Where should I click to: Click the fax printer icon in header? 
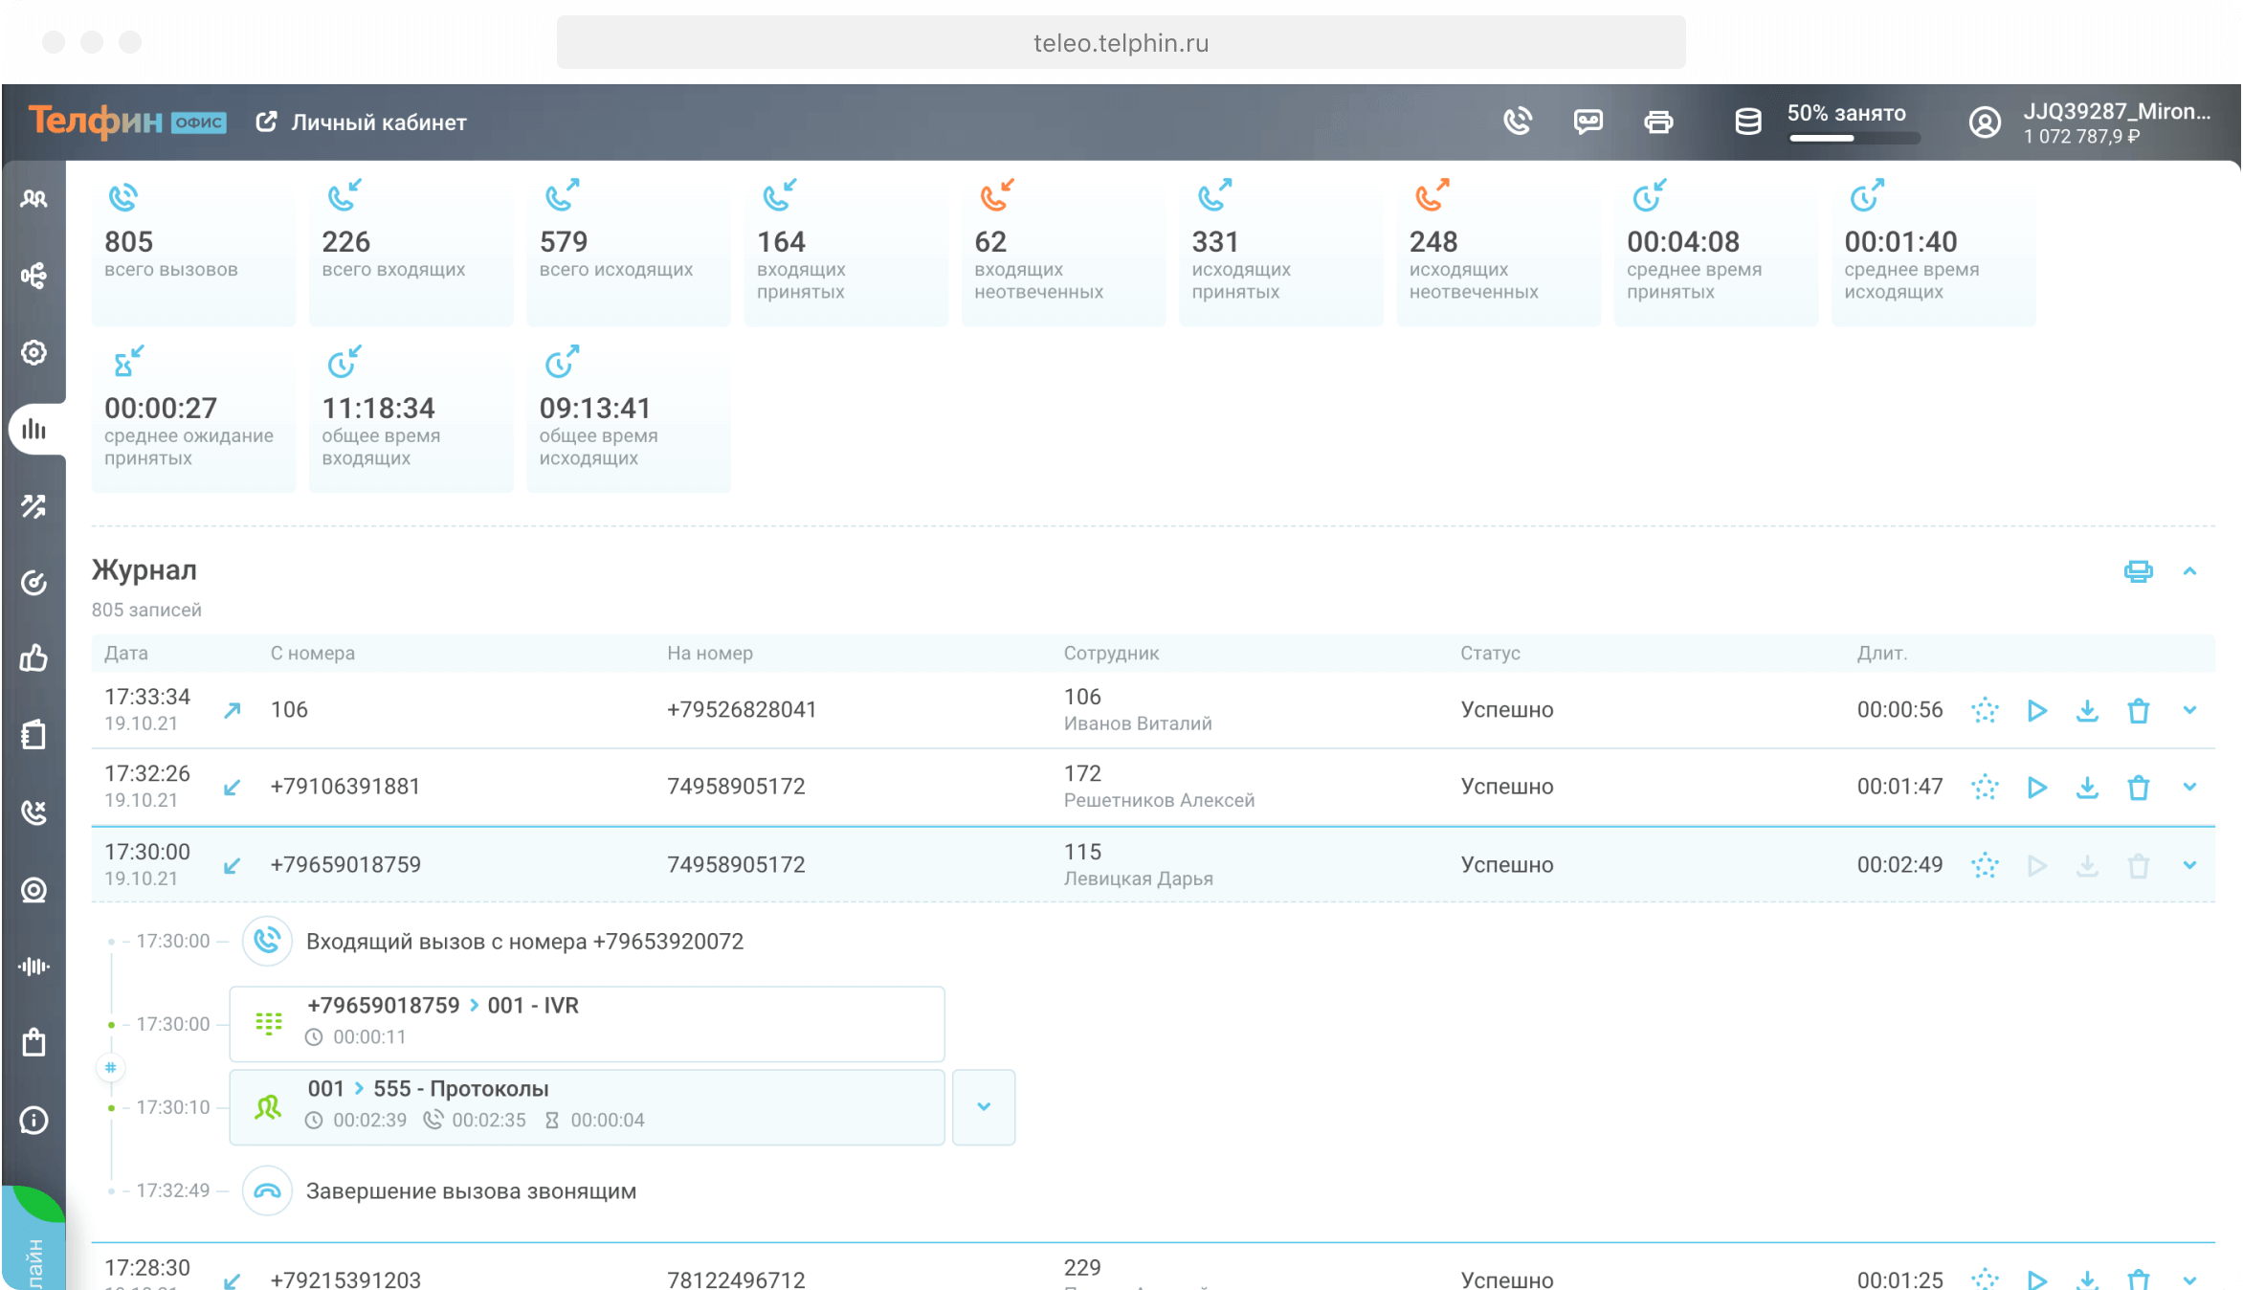[x=1658, y=122]
